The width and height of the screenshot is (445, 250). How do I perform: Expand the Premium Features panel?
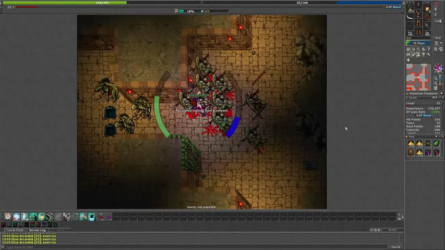tap(441, 93)
